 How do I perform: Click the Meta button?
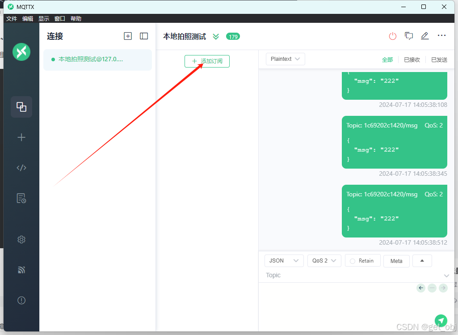point(396,261)
